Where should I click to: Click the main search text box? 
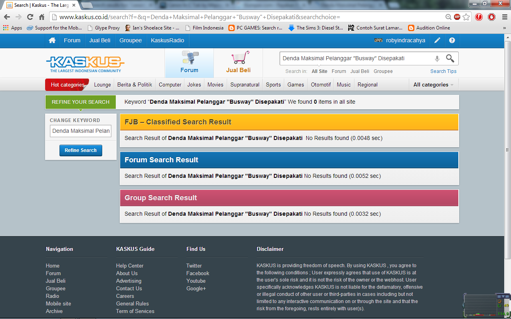[356, 58]
